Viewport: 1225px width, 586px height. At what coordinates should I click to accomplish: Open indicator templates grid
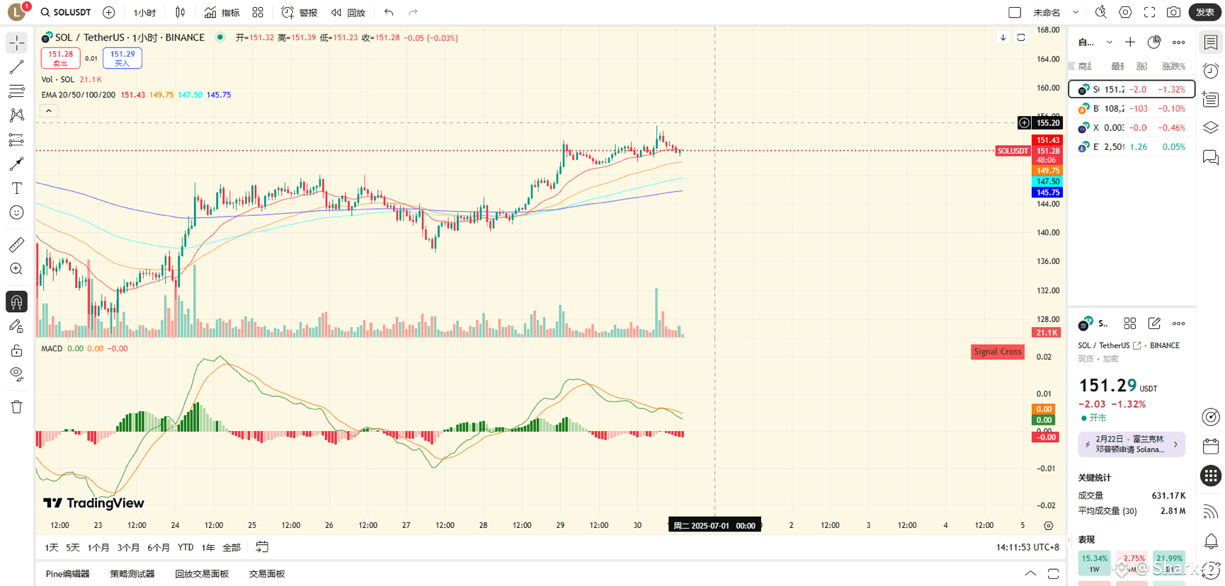pos(258,12)
